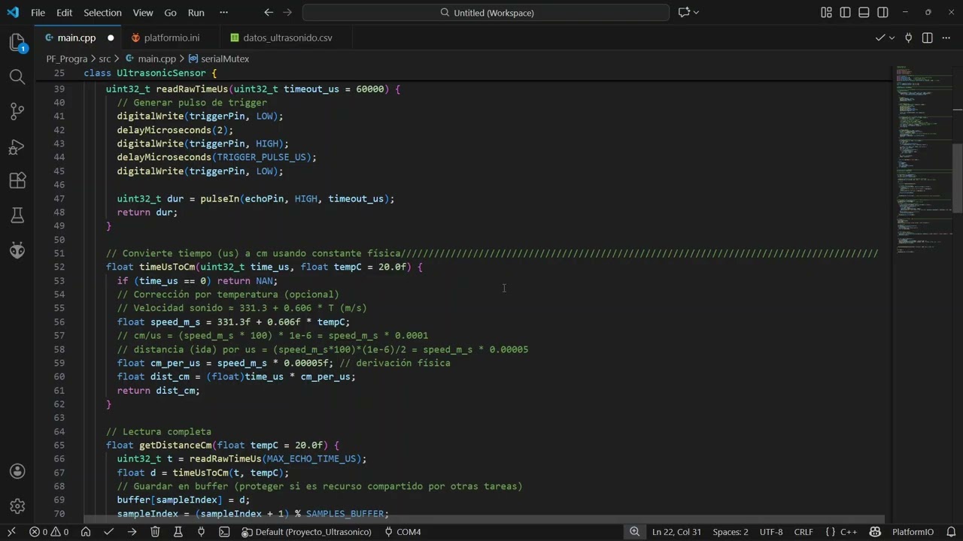Switch to the main.cpp tab
Viewport: 963px width, 541px height.
(x=77, y=38)
